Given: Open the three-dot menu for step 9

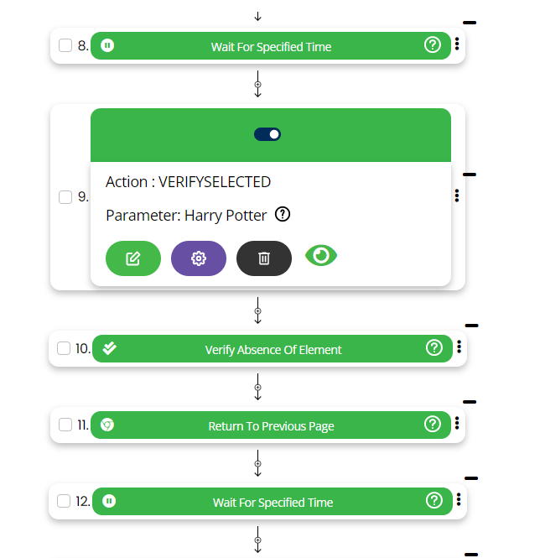Looking at the screenshot, I should 457,196.
